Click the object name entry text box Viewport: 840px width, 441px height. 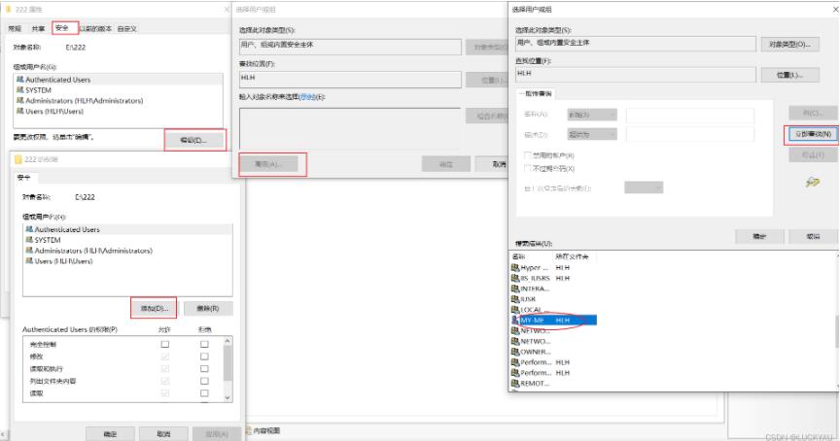(350, 128)
